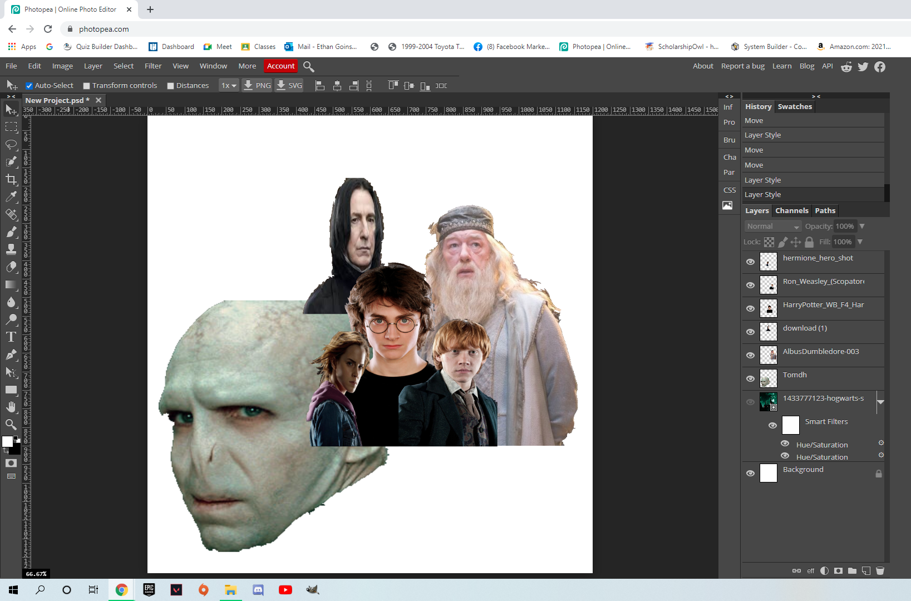Enable Distances checkbox
This screenshot has width=911, height=601.
(170, 86)
